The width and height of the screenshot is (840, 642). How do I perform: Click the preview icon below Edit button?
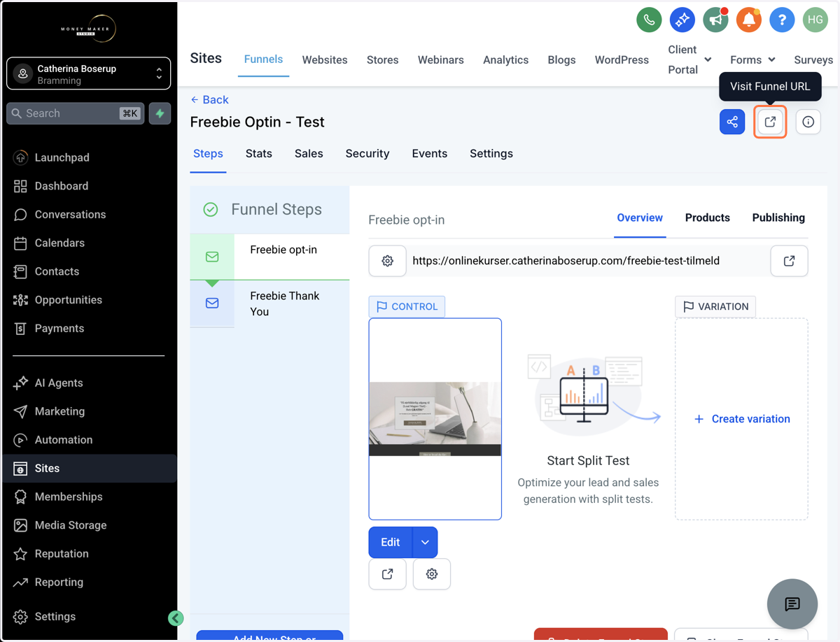point(387,574)
